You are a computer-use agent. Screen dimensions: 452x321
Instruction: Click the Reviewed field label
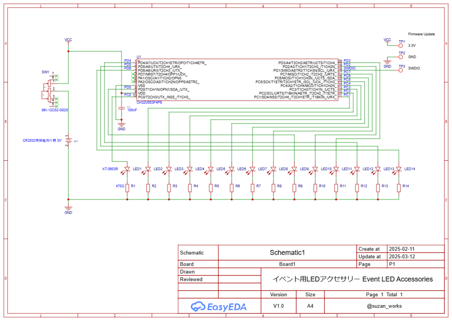click(191, 279)
